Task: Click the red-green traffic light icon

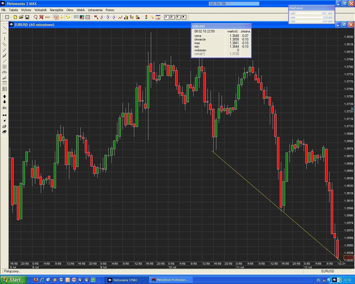Action: 146,17
